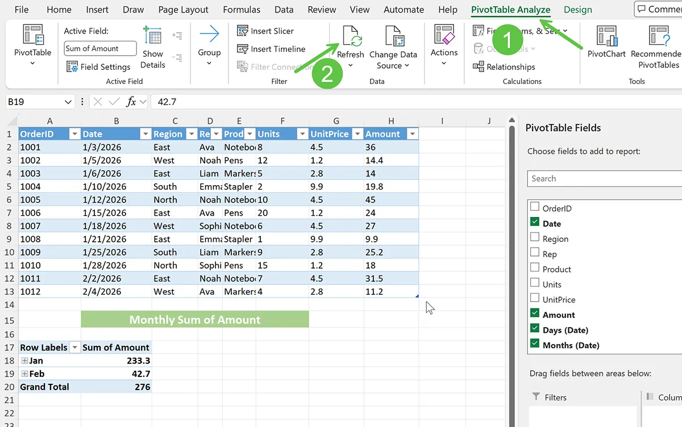Click the Refresh icon in Data group
Image resolution: width=682 pixels, height=427 pixels.
pos(351,37)
